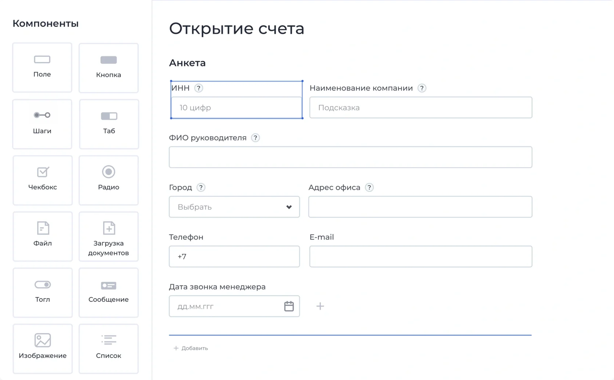The width and height of the screenshot is (614, 380).
Task: Click the ФИО руководителя input field
Action: 350,157
